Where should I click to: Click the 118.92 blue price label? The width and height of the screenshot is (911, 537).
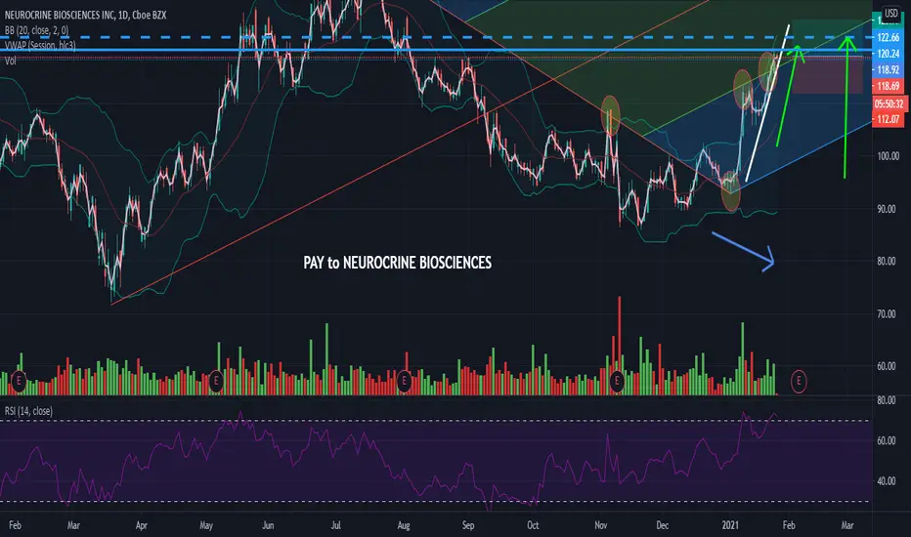(888, 69)
